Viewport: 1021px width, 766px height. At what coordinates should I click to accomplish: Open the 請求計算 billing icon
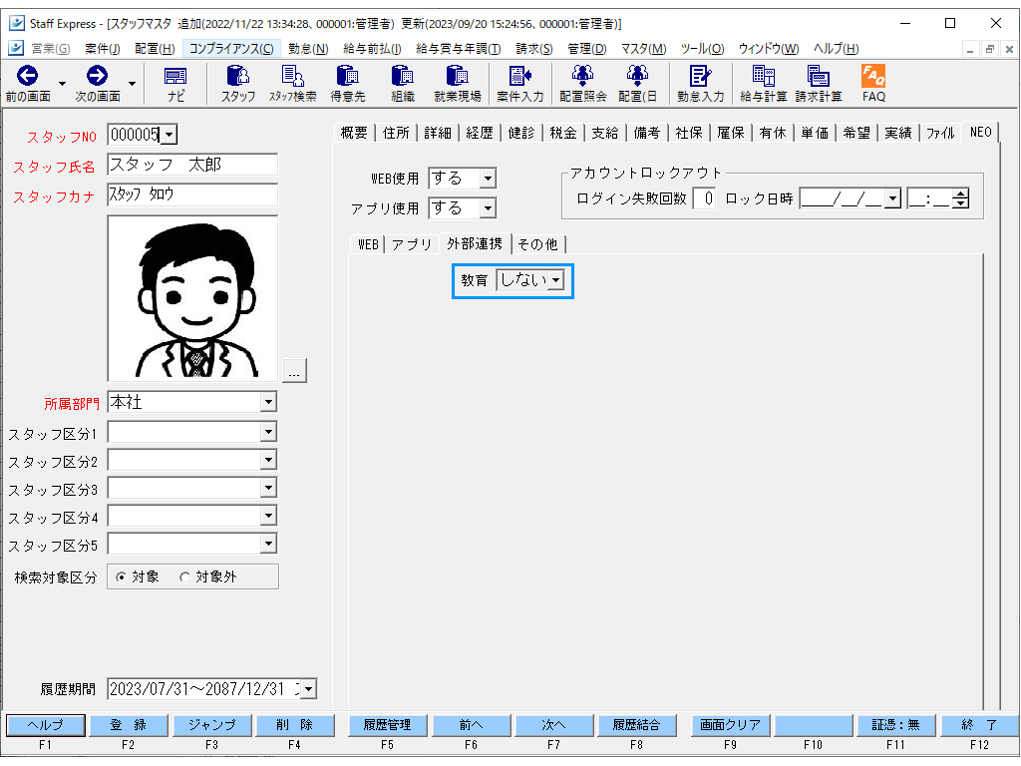818,84
